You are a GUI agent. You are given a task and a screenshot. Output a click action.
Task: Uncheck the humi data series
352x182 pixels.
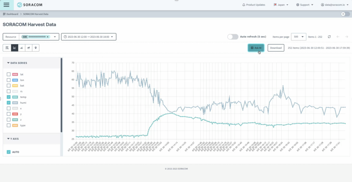tap(9, 103)
